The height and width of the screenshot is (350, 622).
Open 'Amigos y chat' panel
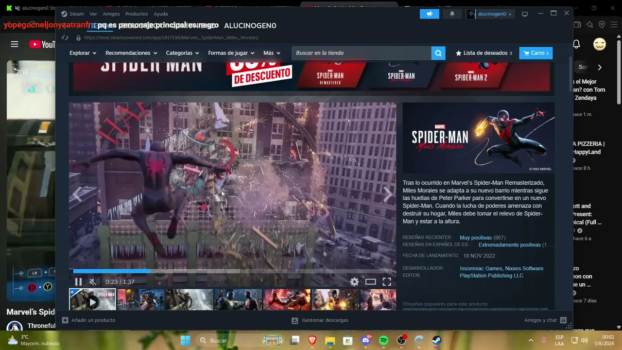[545, 320]
